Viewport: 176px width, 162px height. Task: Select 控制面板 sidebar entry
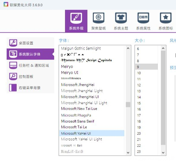(30, 76)
